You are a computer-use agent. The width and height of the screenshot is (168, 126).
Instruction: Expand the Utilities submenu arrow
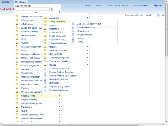87,65
